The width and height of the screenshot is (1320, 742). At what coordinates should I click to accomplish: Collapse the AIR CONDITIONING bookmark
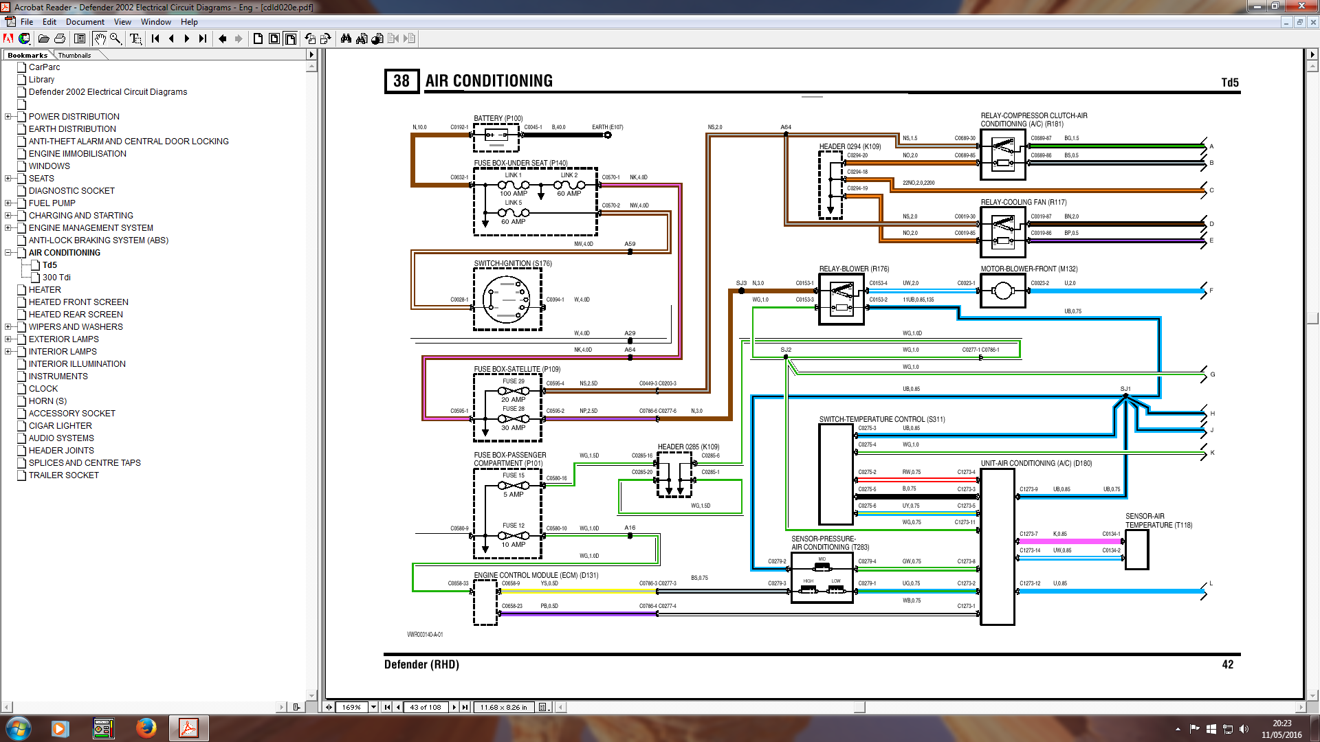tap(8, 253)
